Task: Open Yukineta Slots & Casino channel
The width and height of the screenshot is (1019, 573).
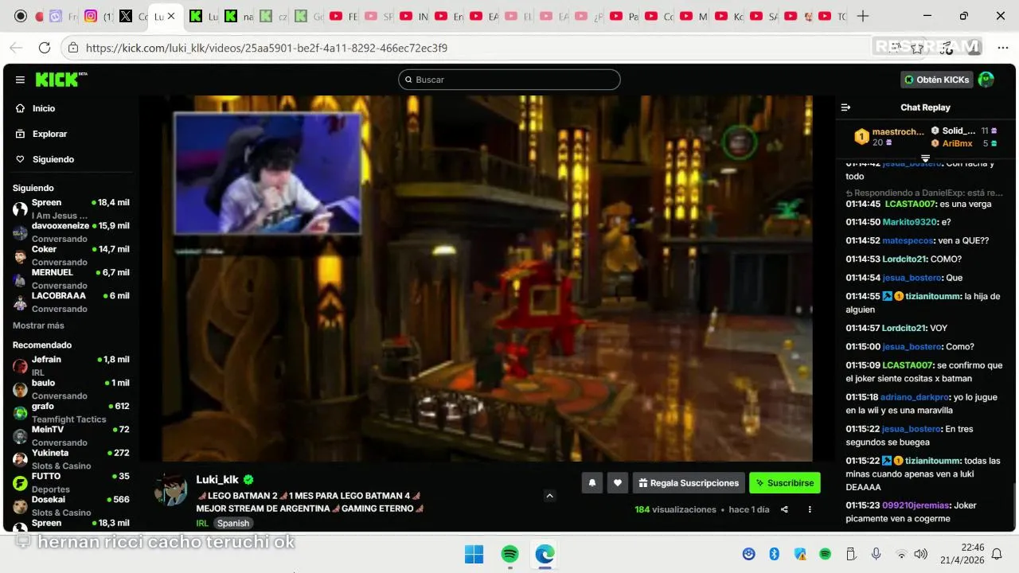Action: point(70,458)
